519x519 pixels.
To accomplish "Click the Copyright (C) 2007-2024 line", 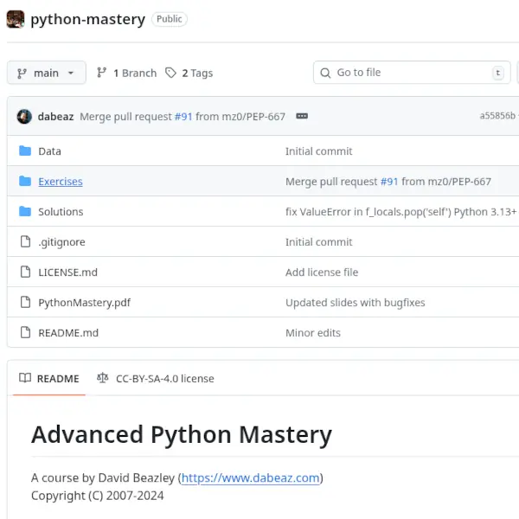I will 97,496.
